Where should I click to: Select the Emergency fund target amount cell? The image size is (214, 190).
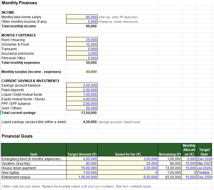coord(82,159)
